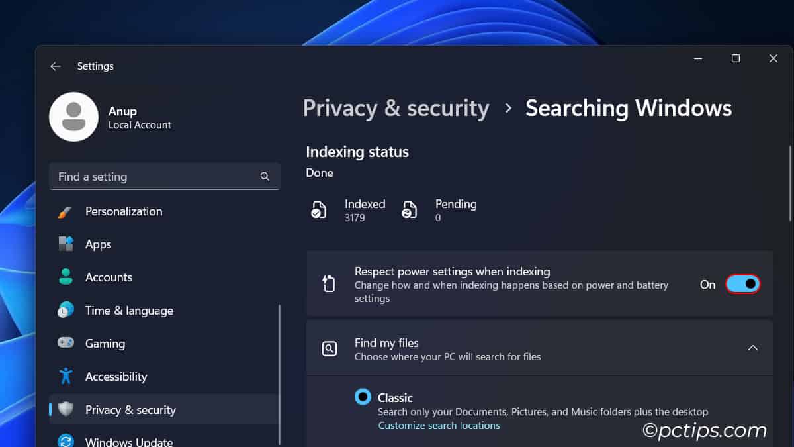Viewport: 794px width, 447px height.
Task: Click Privacy & security breadcrumb
Action: 396,108
